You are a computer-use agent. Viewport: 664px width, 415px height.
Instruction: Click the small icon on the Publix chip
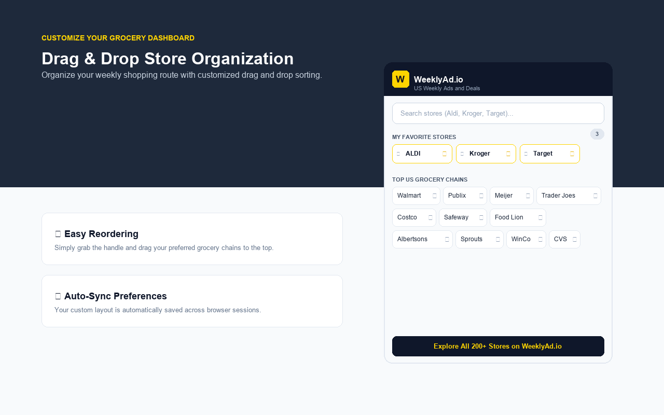tap(481, 196)
